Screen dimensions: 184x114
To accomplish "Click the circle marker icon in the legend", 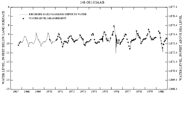I will (x=23, y=18).
